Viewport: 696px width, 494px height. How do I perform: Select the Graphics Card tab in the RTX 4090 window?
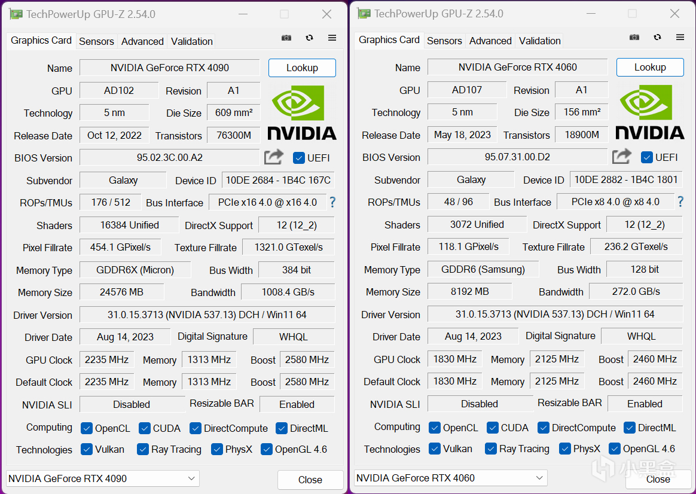41,41
